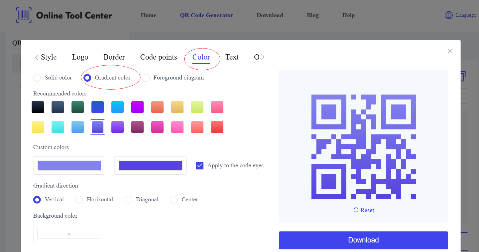Toggle Apply to the code eyes checkbox
Viewport: 479px width, 252px height.
point(199,165)
